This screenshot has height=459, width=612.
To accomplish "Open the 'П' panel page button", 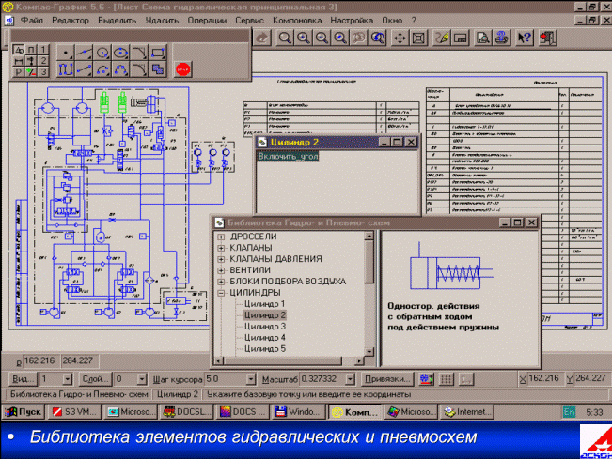I will [x=31, y=50].
